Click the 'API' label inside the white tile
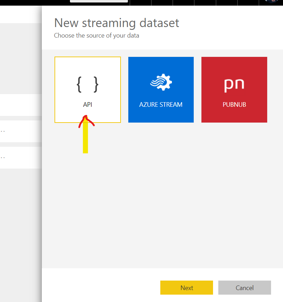Screen dimensions: 283x302 coord(87,104)
